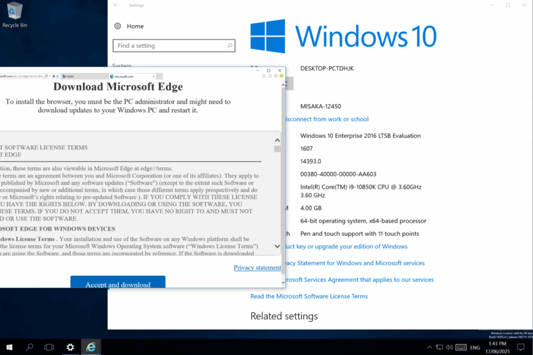The image size is (533, 355).
Task: Open Privacy Statement for Windows and Microsoft services
Action: tap(354, 263)
